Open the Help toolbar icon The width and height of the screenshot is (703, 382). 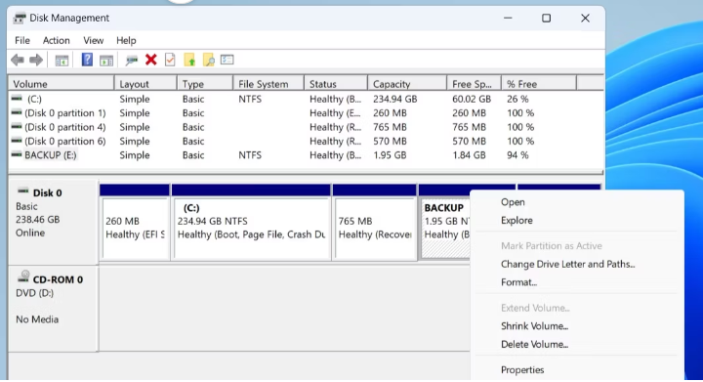point(87,60)
